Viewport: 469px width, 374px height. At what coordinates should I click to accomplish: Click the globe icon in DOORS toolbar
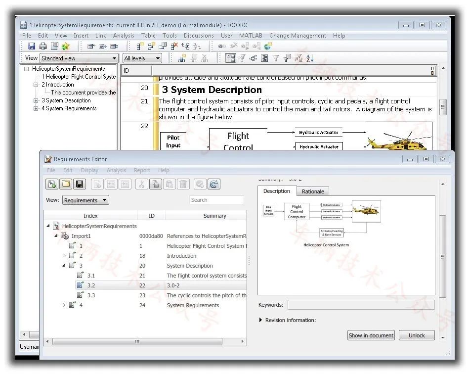click(268, 46)
